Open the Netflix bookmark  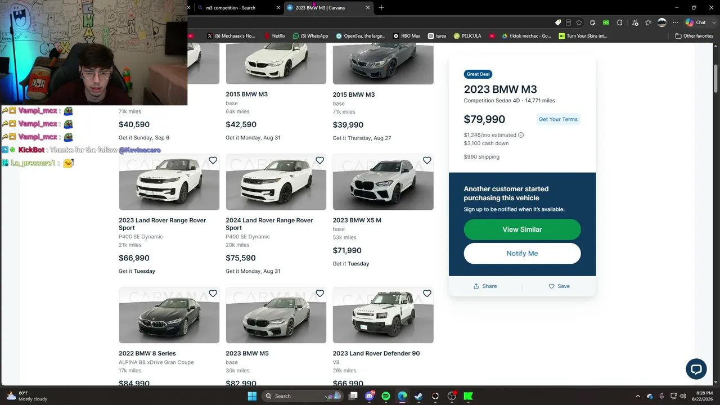click(x=274, y=36)
